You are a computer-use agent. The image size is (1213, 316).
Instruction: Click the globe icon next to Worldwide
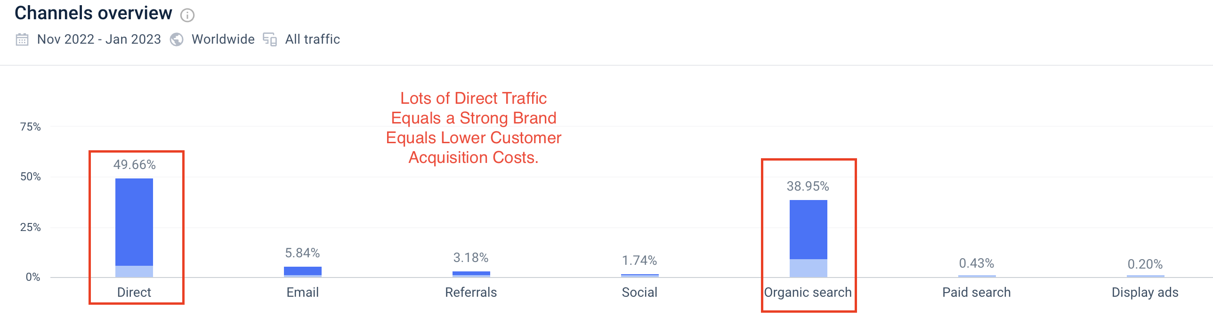pos(176,39)
